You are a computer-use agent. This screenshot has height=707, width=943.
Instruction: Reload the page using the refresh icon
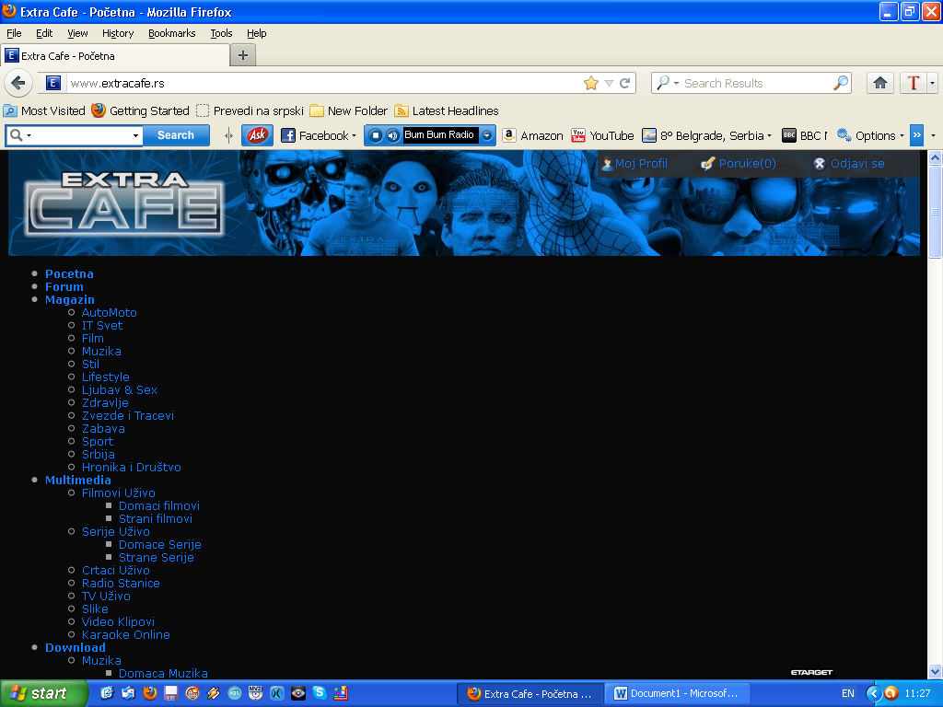click(625, 83)
